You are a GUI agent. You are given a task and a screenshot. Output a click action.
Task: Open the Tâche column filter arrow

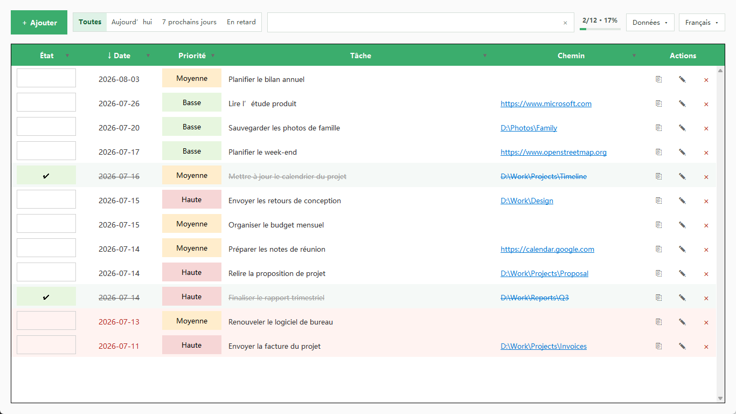coord(485,56)
